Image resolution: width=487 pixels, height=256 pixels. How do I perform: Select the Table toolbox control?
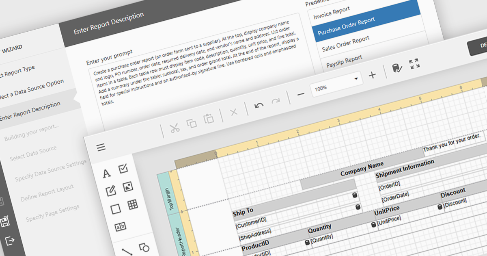coord(133,205)
